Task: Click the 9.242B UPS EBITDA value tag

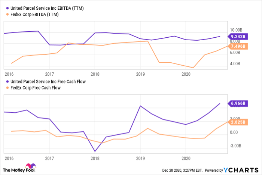Action: 238,36
